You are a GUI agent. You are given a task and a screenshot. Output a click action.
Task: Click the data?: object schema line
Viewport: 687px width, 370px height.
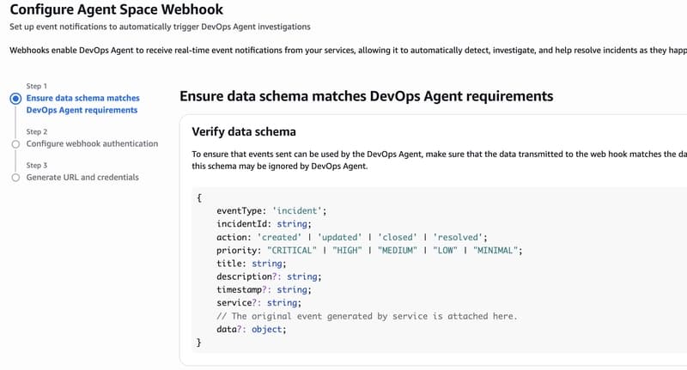(x=251, y=330)
